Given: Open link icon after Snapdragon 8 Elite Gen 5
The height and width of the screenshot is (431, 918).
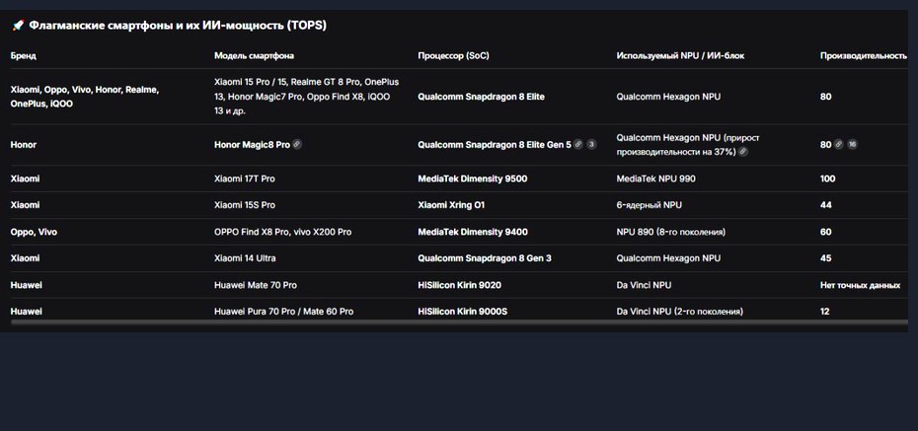Looking at the screenshot, I should (578, 144).
